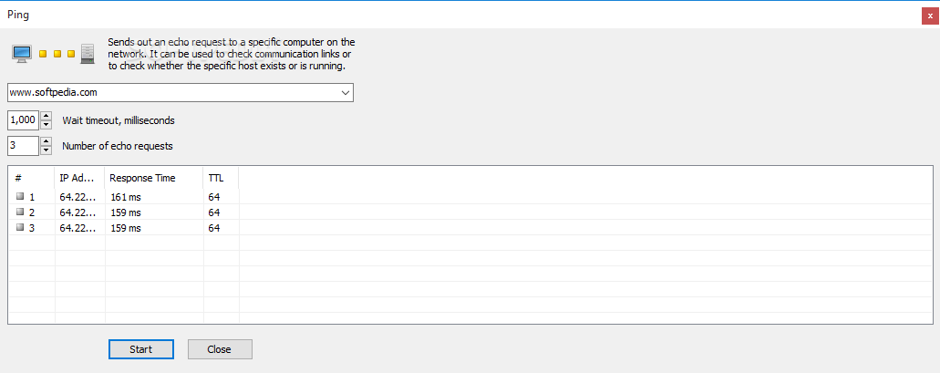Click the status icon for ping row 3

click(x=20, y=227)
